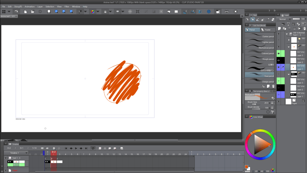Select the Pencil tool in Tool palette

click(x=253, y=20)
